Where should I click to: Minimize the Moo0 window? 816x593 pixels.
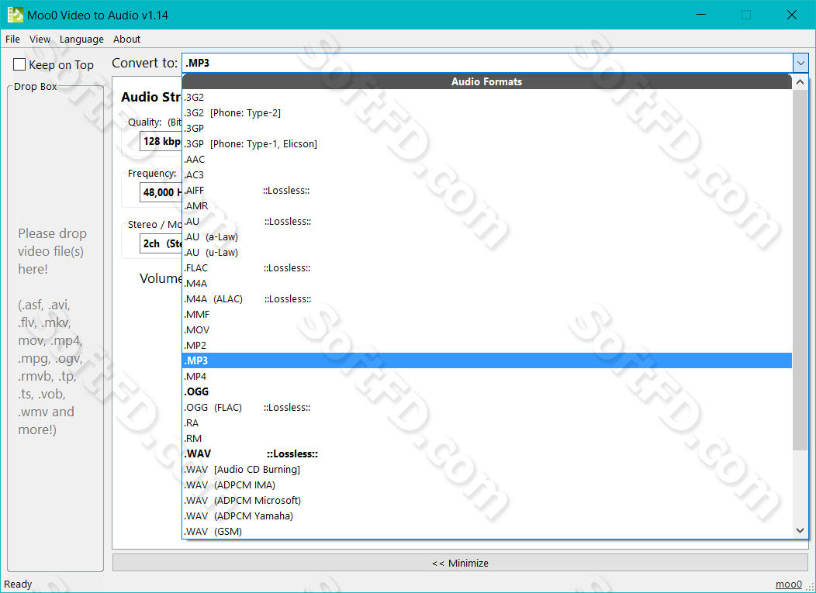pos(701,15)
